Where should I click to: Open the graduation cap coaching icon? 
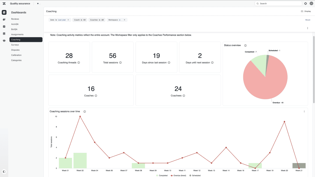4,41
